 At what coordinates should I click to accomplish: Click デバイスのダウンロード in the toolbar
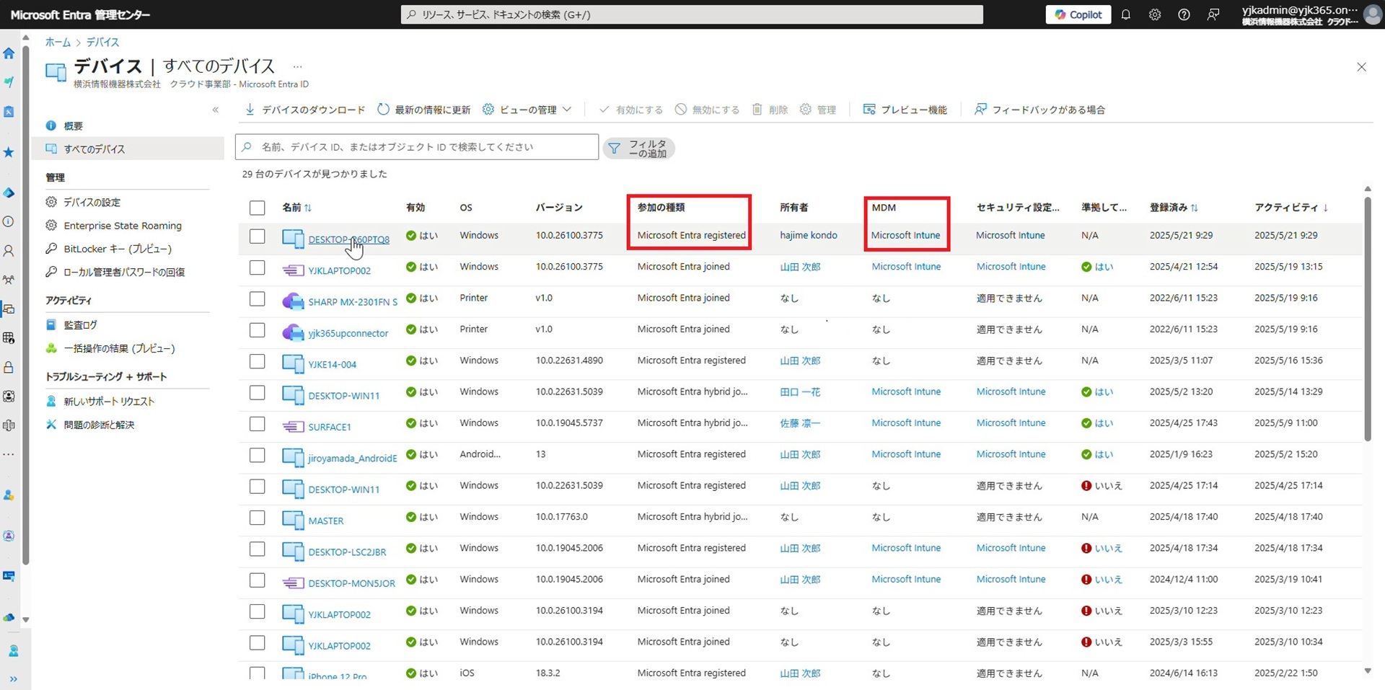point(305,110)
